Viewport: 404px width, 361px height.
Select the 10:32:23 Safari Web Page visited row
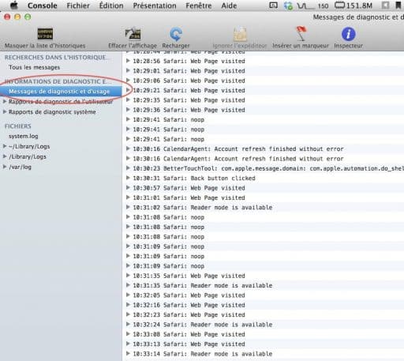click(263, 314)
